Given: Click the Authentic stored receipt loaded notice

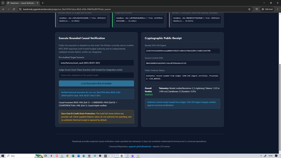Looking at the screenshot, I should 182,104.
